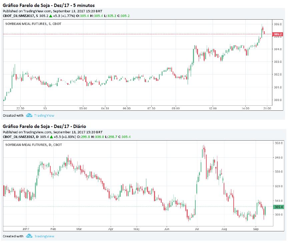Select the Jul label on the daily axis

tap(197, 229)
